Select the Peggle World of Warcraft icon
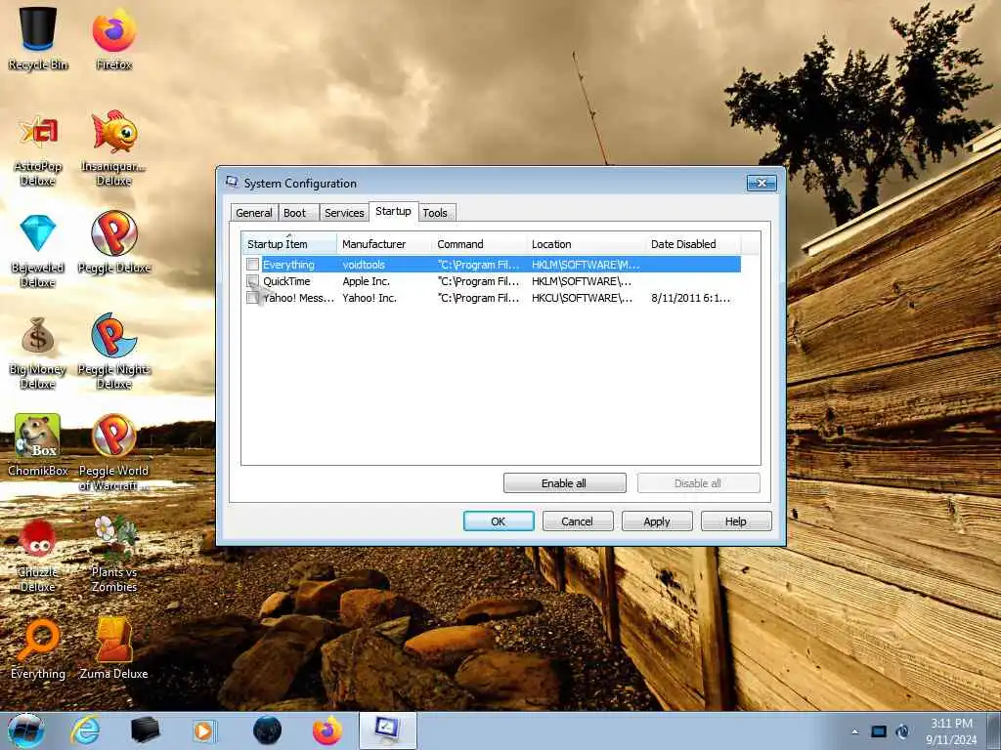The height and width of the screenshot is (750, 1001). tap(113, 451)
